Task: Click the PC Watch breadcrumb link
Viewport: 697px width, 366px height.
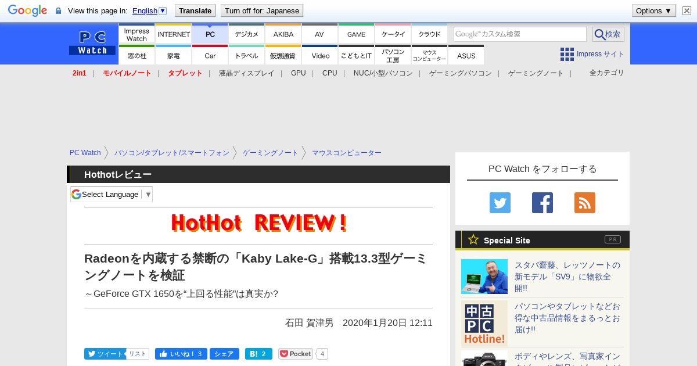Action: pyautogui.click(x=85, y=153)
